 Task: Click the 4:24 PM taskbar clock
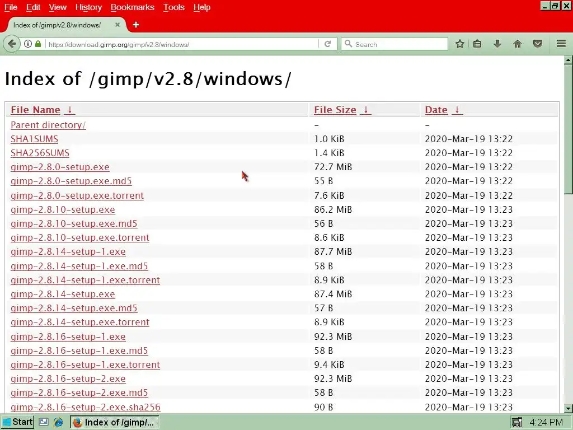click(x=546, y=422)
